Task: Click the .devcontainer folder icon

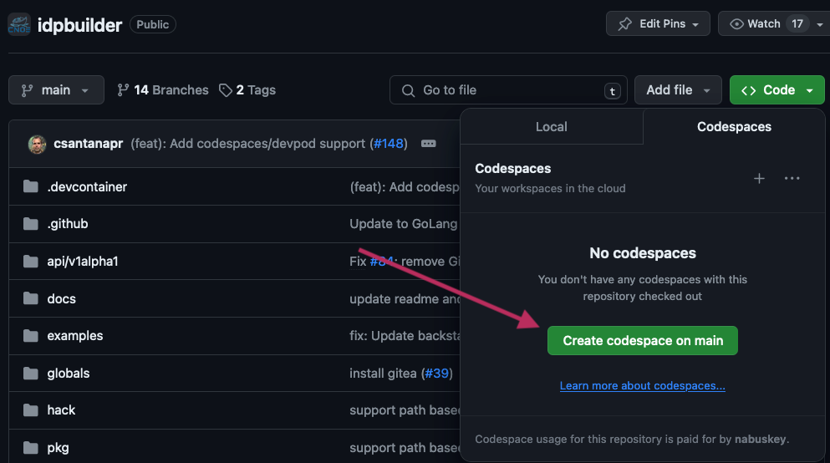Action: click(31, 186)
